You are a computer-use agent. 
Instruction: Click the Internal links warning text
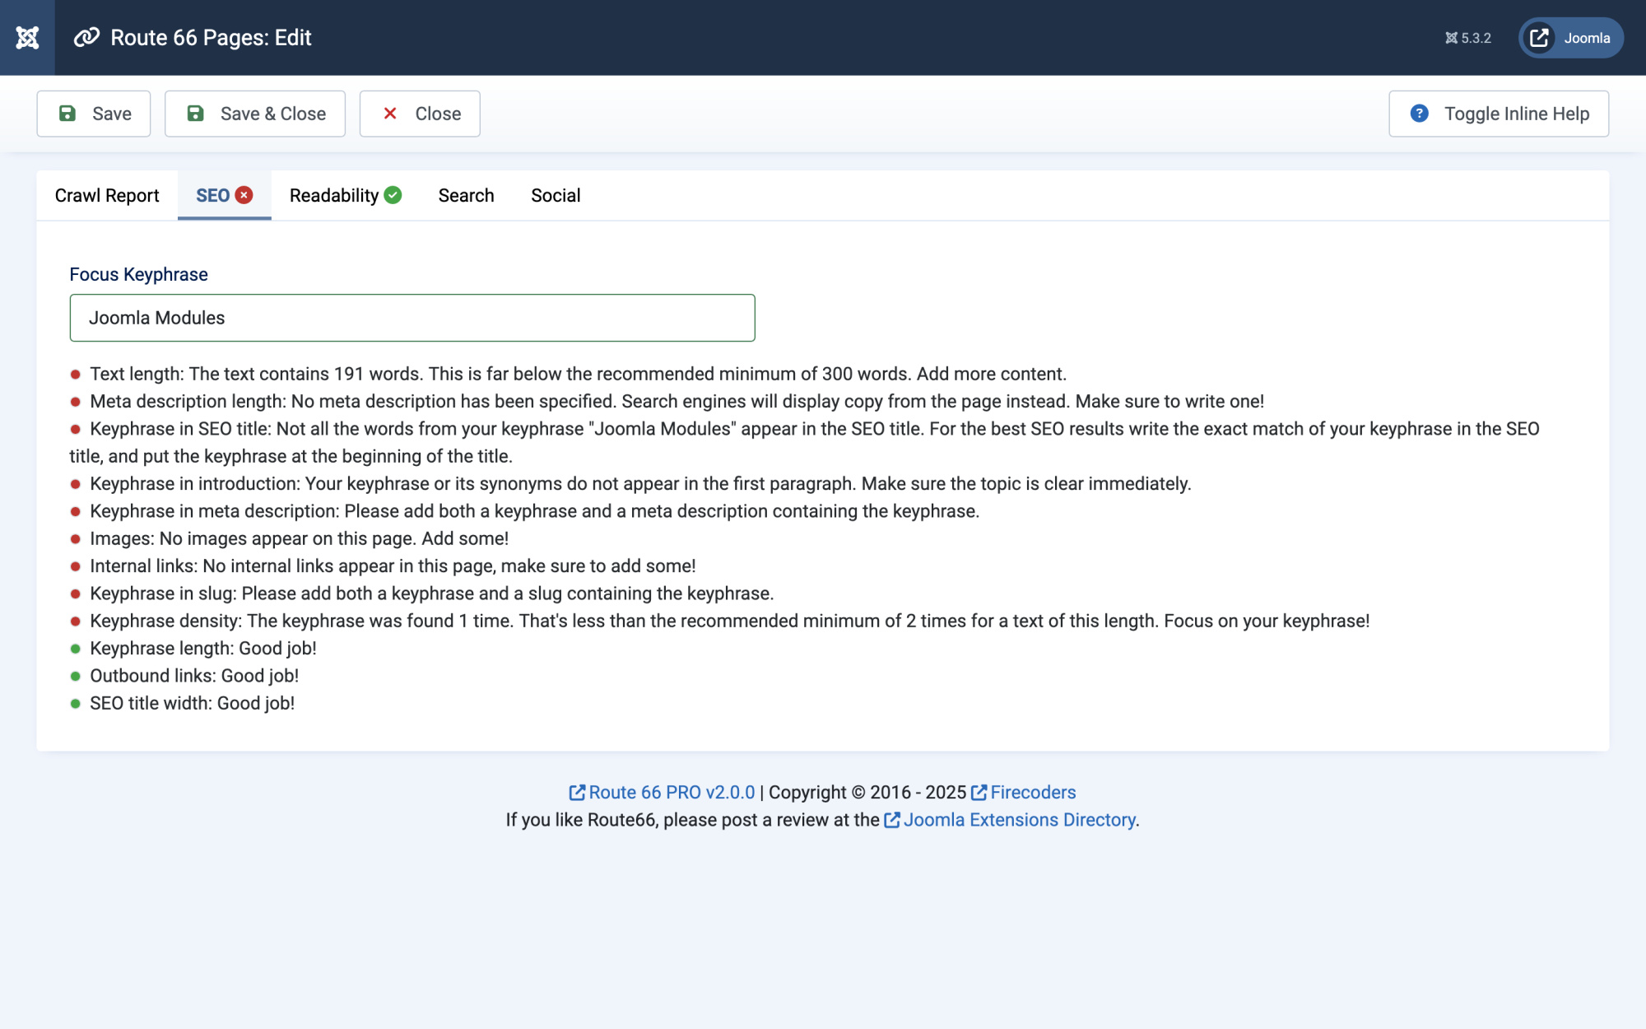click(x=393, y=566)
